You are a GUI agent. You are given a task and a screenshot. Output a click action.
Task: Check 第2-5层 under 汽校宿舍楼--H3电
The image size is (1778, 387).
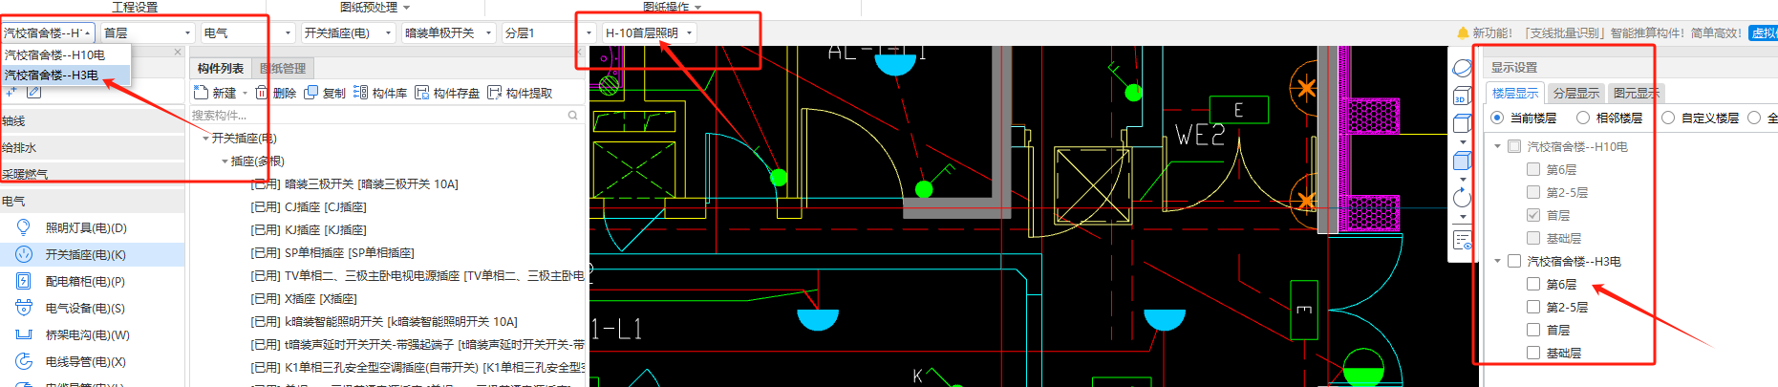tap(1533, 307)
